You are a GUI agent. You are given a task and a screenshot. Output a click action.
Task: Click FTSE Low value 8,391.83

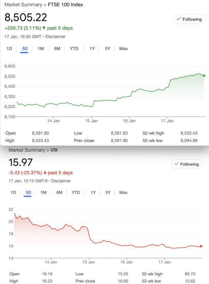[x=119, y=133]
